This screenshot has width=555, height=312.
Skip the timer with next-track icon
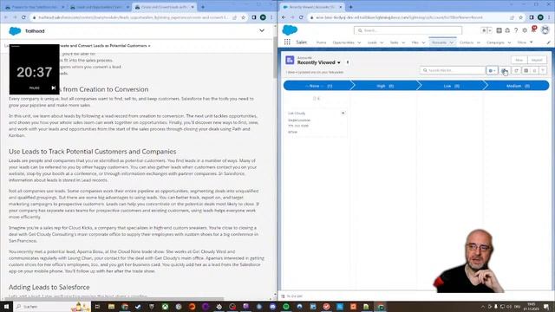click(54, 88)
